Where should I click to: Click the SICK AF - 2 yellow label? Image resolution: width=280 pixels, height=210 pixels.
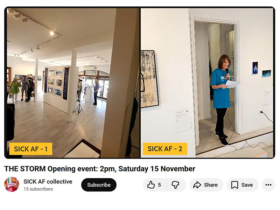(x=165, y=148)
